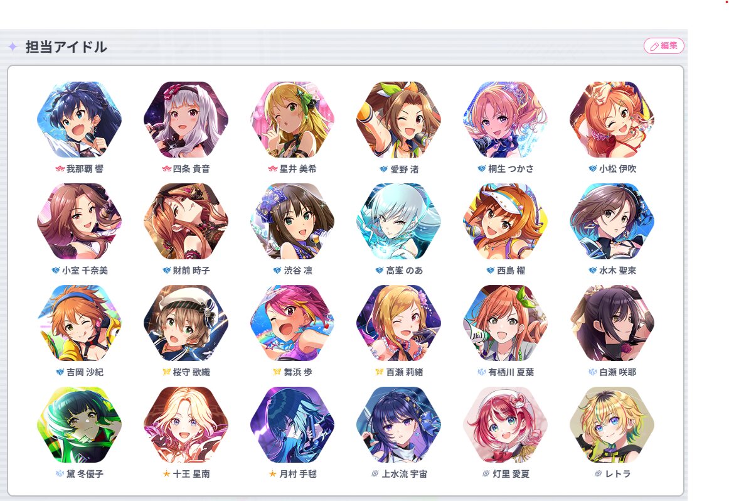729x501 pixels.
Task: Click the 黛 冬優子 green portrait
Action: tap(80, 424)
